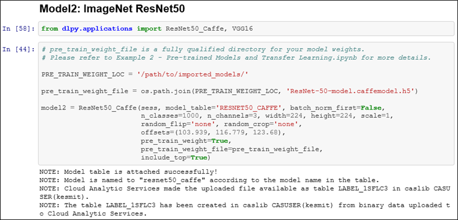458x220 pixels.
Task: Click the offsets=(103.939, 116.779, 123.68) line
Action: point(213,133)
